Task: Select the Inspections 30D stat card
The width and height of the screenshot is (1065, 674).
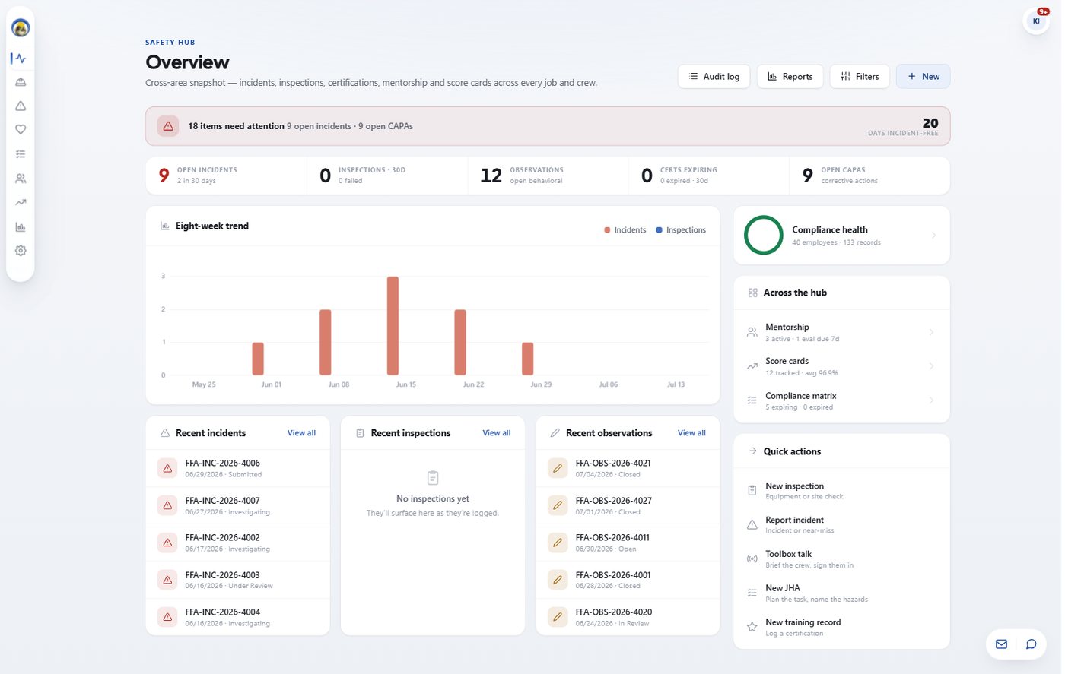Action: (x=387, y=176)
